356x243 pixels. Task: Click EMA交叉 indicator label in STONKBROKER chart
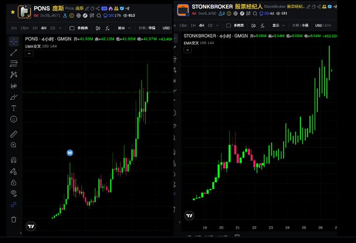coord(191,43)
